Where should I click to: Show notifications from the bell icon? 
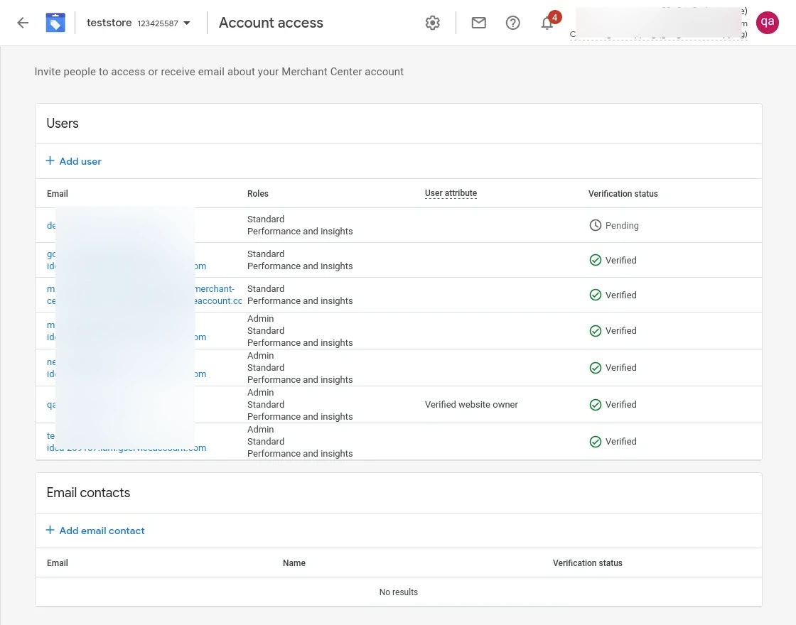point(547,23)
